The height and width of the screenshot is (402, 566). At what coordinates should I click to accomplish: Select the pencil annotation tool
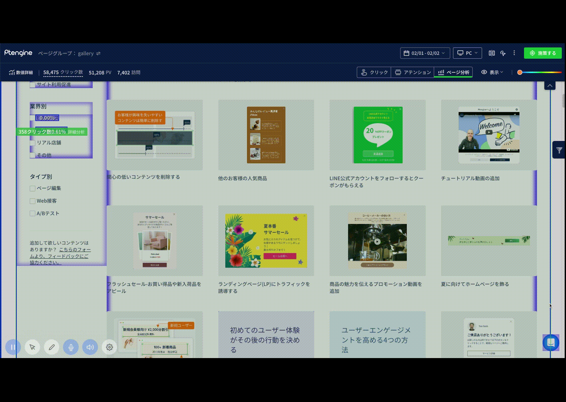tap(52, 347)
